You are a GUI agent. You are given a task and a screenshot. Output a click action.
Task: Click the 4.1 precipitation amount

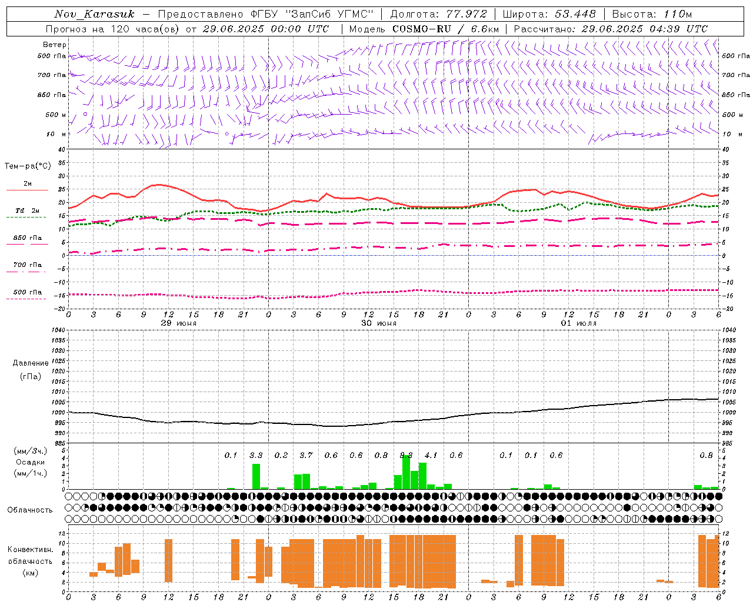click(x=431, y=455)
